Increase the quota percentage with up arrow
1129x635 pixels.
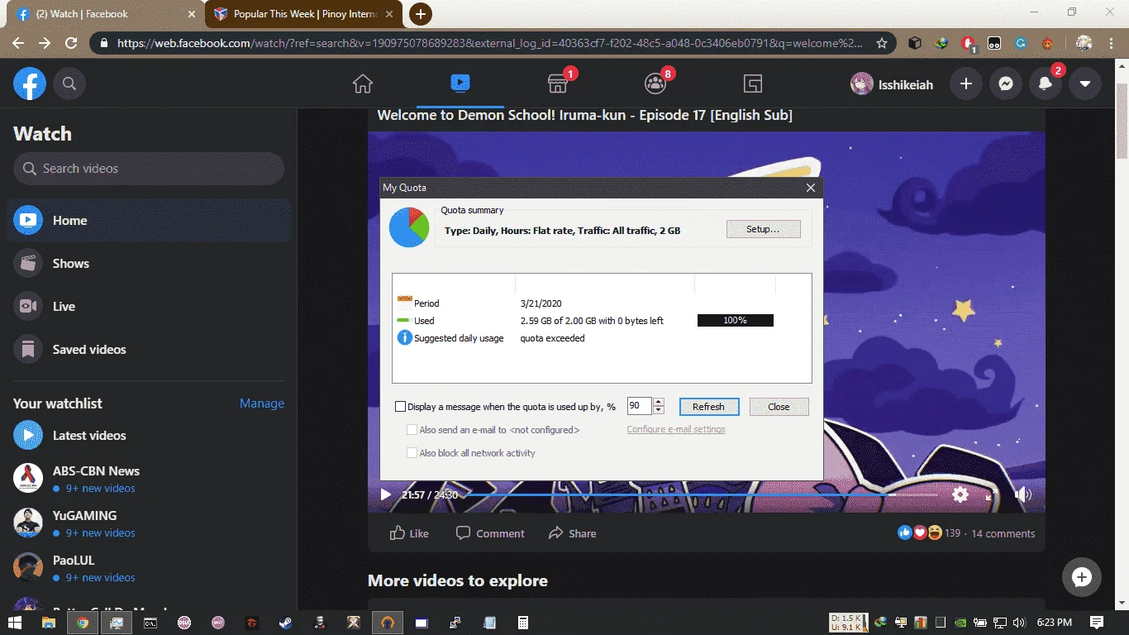(659, 402)
